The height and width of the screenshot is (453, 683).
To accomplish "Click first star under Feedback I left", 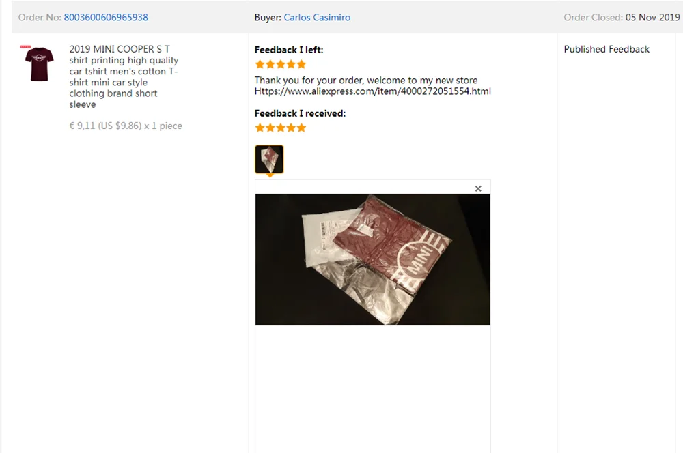I will (260, 64).
